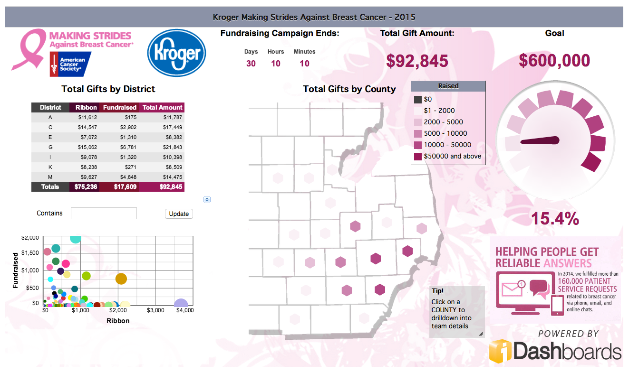Viewport: 629px width, 382px height.
Task: Click the Contains text input field
Action: (104, 214)
